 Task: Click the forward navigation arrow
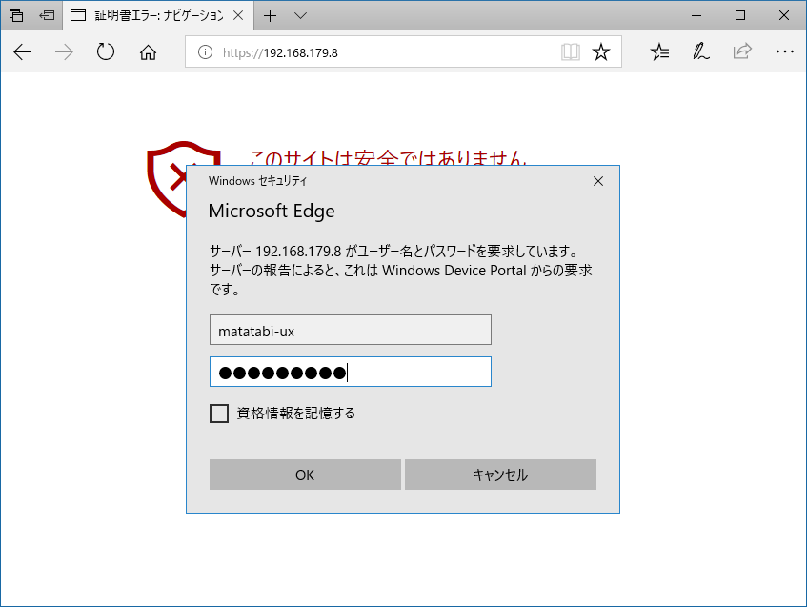click(x=65, y=52)
